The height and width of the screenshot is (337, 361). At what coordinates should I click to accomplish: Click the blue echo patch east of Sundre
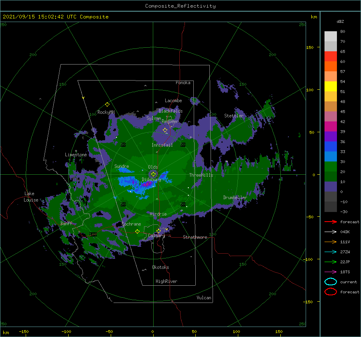click(x=126, y=170)
